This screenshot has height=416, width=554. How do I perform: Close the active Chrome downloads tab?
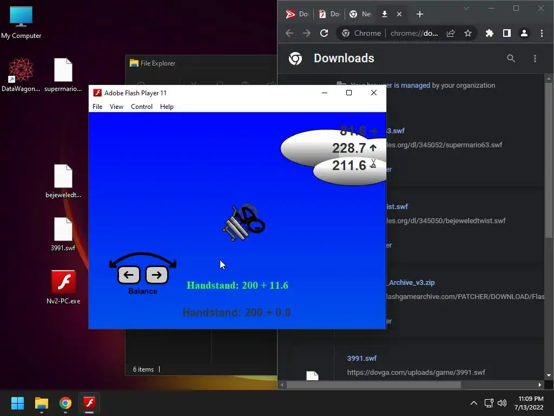399,14
